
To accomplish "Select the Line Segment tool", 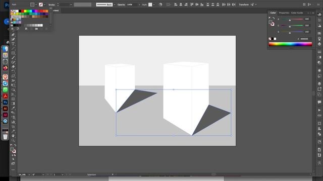I will click(13, 48).
